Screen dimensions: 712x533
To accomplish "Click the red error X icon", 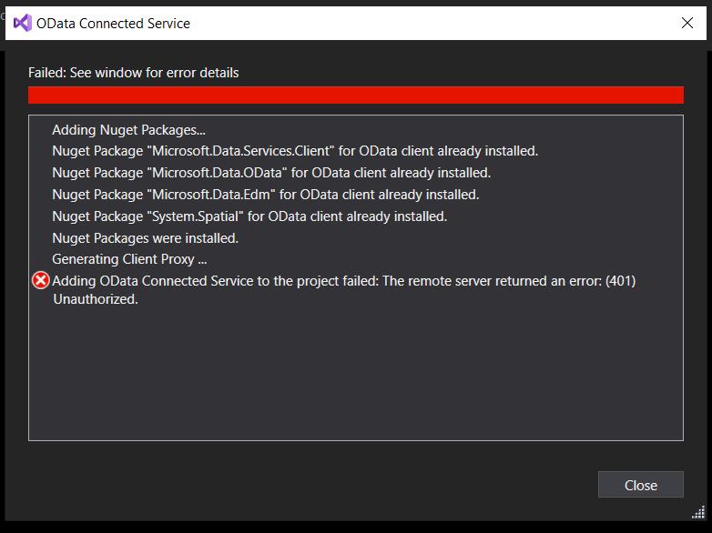I will point(40,280).
